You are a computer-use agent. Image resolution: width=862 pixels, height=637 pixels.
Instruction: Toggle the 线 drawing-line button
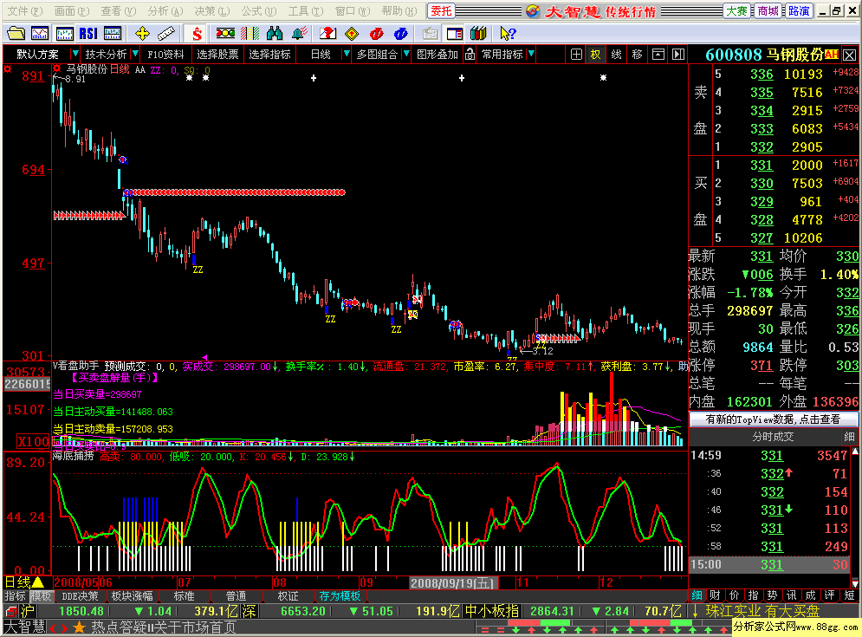tap(616, 54)
